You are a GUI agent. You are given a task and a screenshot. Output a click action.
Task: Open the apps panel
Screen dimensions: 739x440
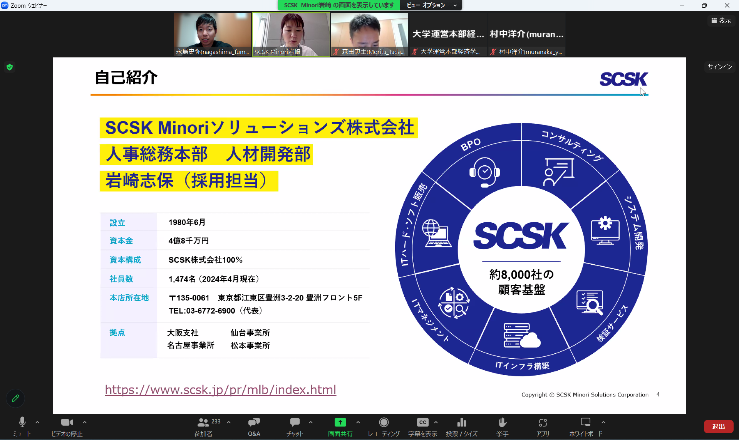coord(543,427)
